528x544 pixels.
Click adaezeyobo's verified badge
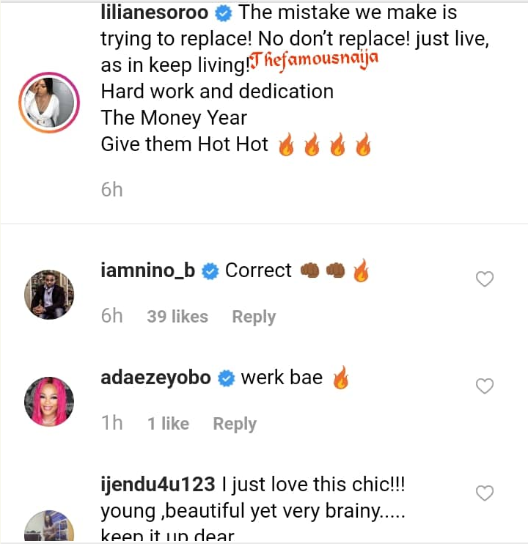click(x=227, y=378)
